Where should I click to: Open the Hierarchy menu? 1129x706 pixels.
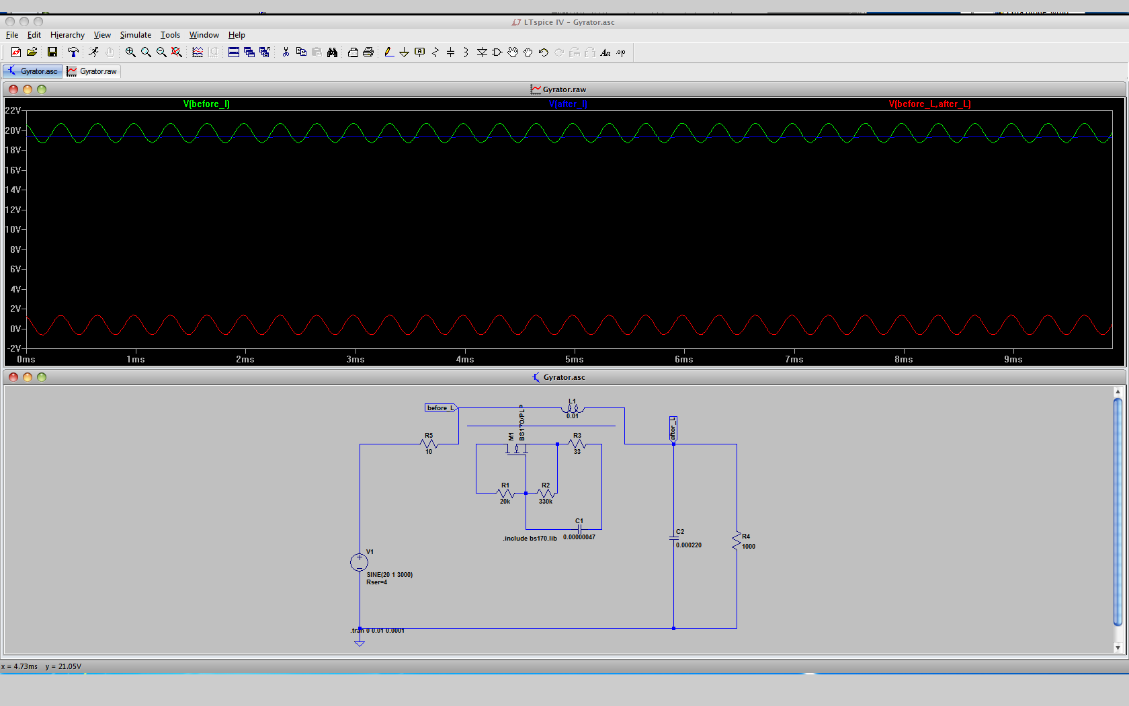click(67, 35)
